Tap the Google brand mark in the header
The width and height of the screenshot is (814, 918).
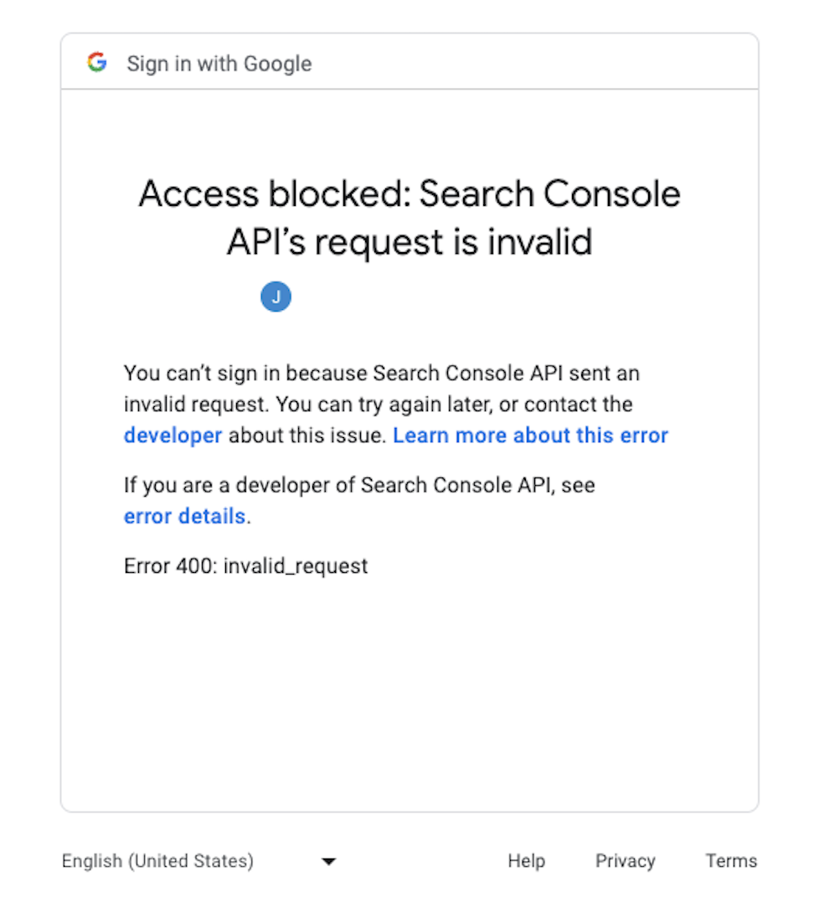pos(96,61)
